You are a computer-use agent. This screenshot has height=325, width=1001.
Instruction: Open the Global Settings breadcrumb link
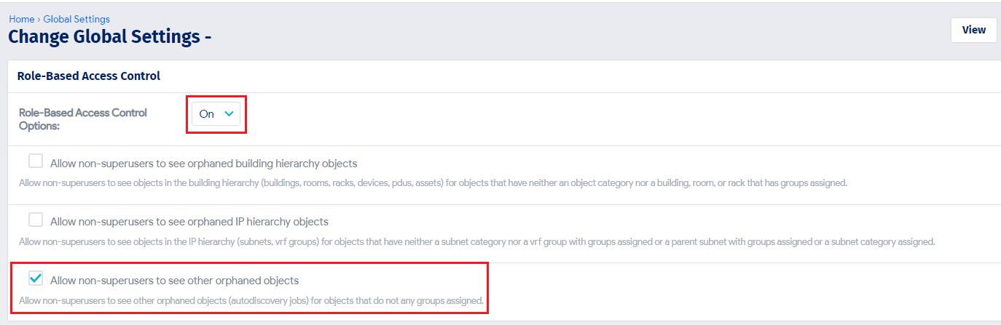tap(76, 20)
